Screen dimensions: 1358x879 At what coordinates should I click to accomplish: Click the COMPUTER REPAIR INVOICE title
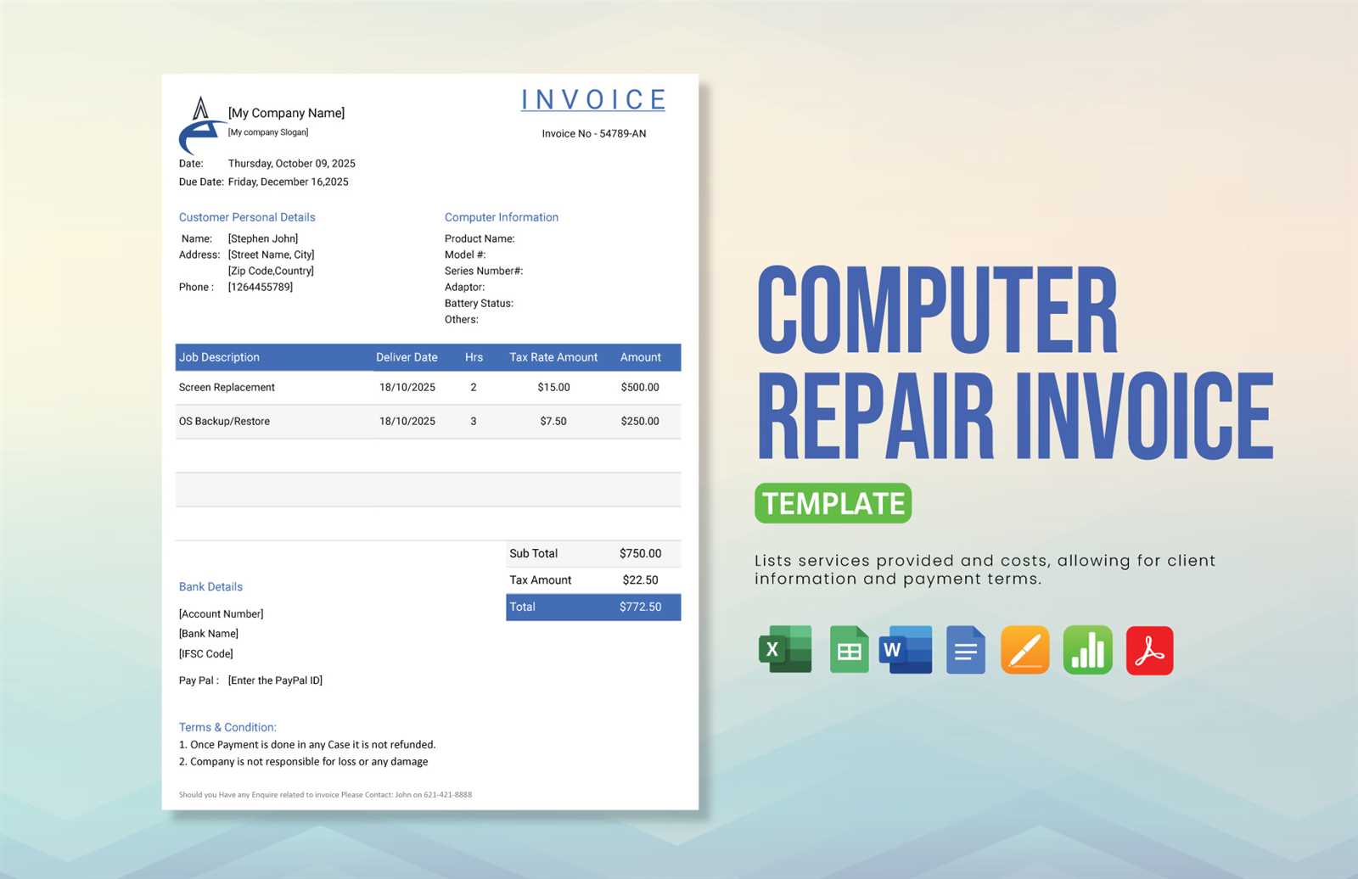(1014, 362)
